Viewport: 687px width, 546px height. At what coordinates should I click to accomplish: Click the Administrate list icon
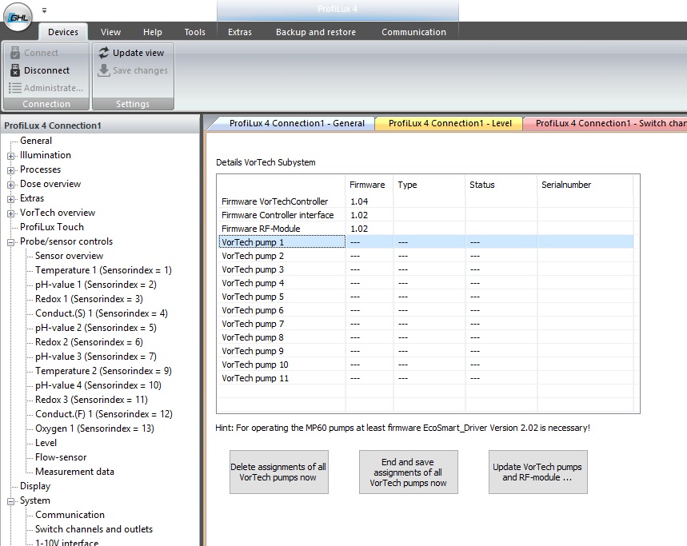tap(15, 88)
